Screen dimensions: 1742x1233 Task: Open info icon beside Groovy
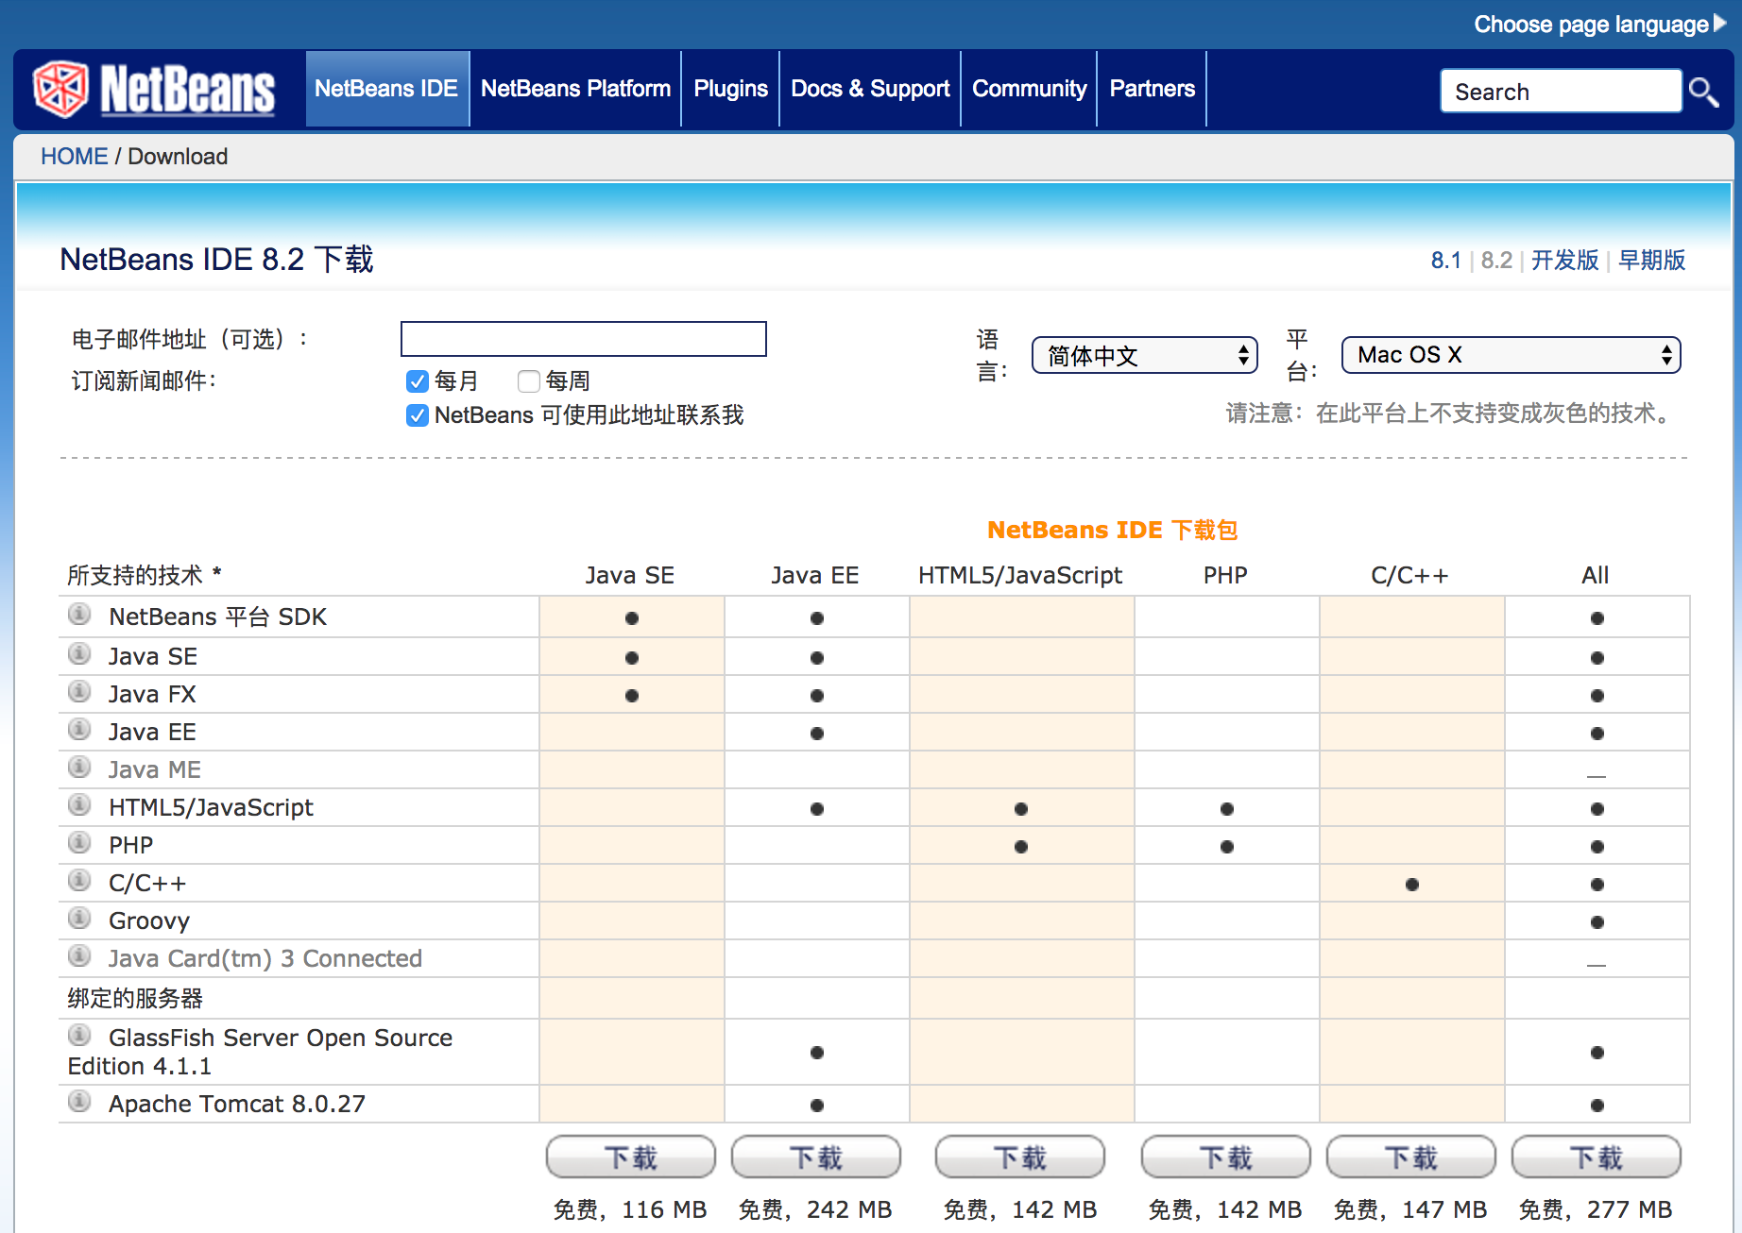pos(80,919)
